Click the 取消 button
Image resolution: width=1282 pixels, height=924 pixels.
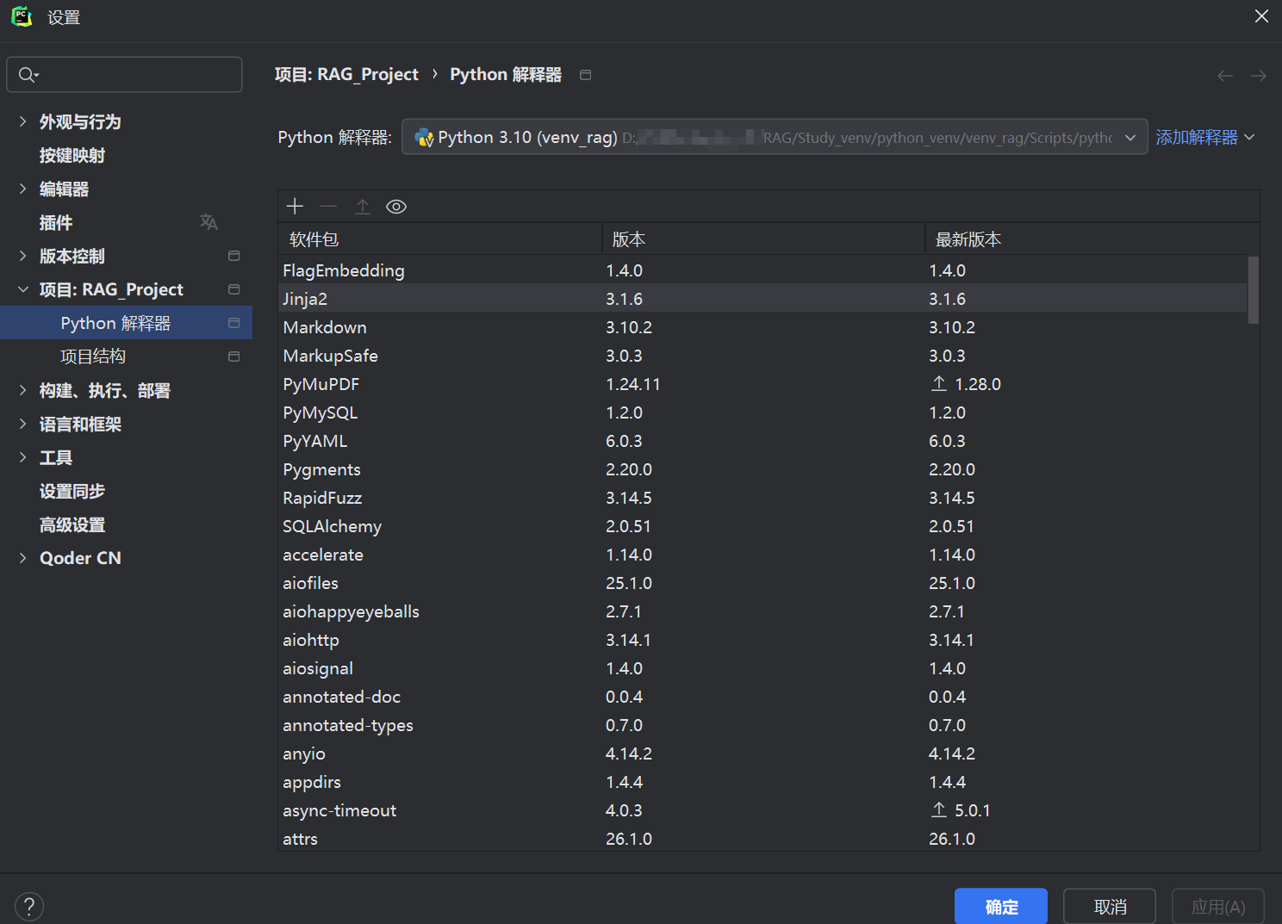1110,907
